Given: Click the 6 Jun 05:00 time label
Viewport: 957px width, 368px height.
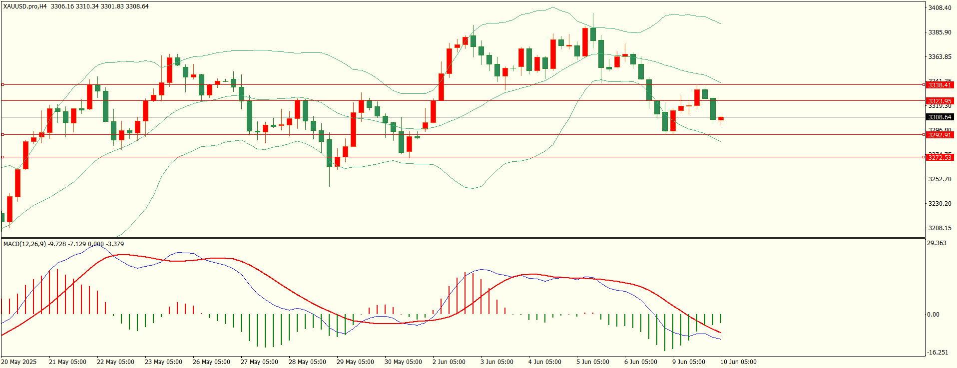Looking at the screenshot, I should (x=641, y=362).
